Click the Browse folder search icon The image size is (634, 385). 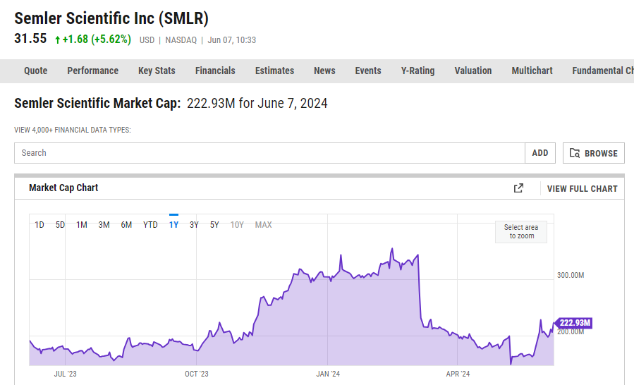tap(575, 153)
